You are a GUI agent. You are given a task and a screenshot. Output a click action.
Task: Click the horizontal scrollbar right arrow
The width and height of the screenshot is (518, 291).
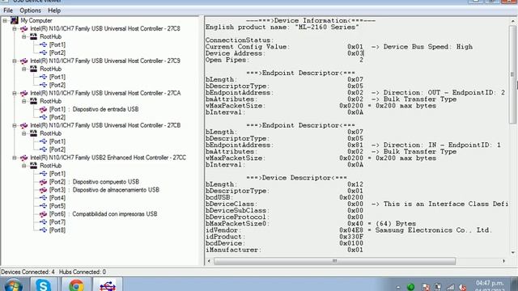(503, 261)
